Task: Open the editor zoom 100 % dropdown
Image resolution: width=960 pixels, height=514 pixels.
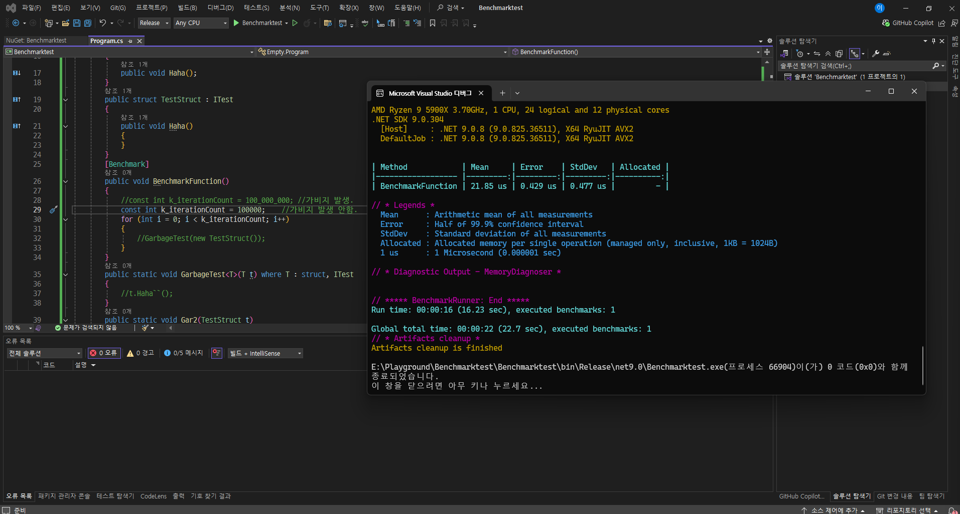Action: [19, 328]
